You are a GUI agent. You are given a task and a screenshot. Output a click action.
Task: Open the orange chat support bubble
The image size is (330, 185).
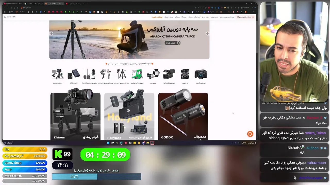250,134
